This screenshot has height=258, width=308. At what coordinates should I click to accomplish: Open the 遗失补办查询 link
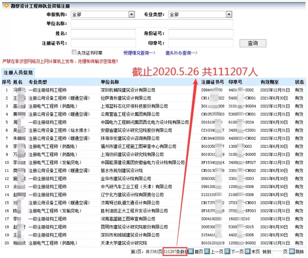click(x=181, y=53)
